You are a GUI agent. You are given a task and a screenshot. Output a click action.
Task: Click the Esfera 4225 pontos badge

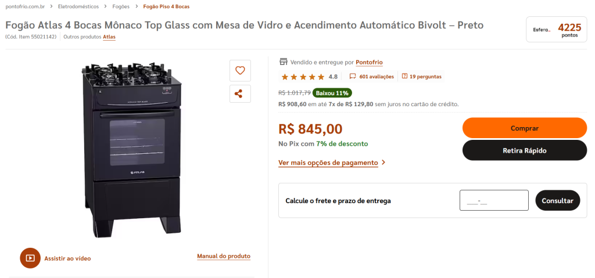pos(556,30)
